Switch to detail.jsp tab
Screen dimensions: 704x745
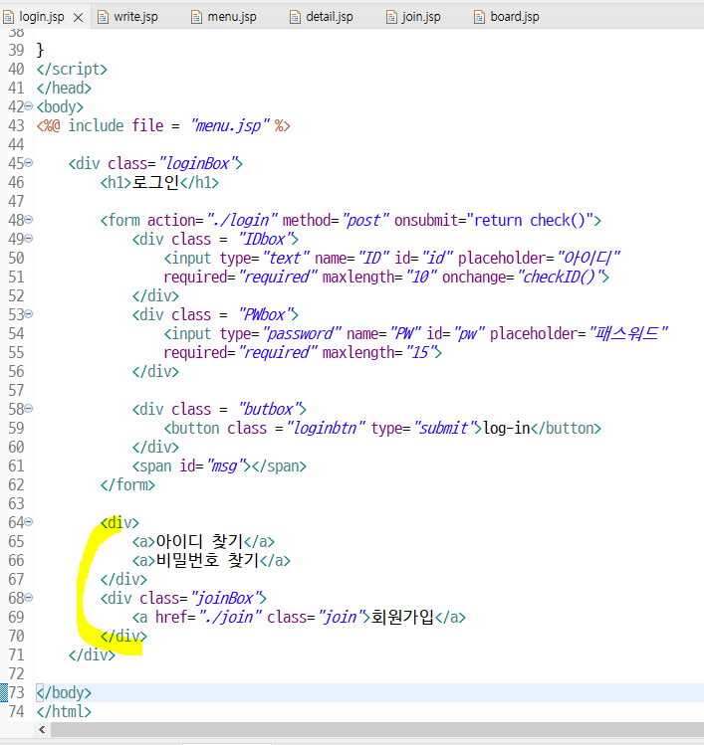[x=330, y=17]
